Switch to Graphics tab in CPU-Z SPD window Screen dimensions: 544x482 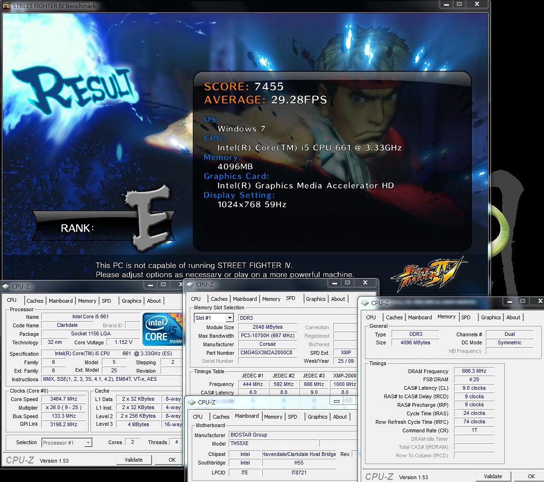point(316,298)
